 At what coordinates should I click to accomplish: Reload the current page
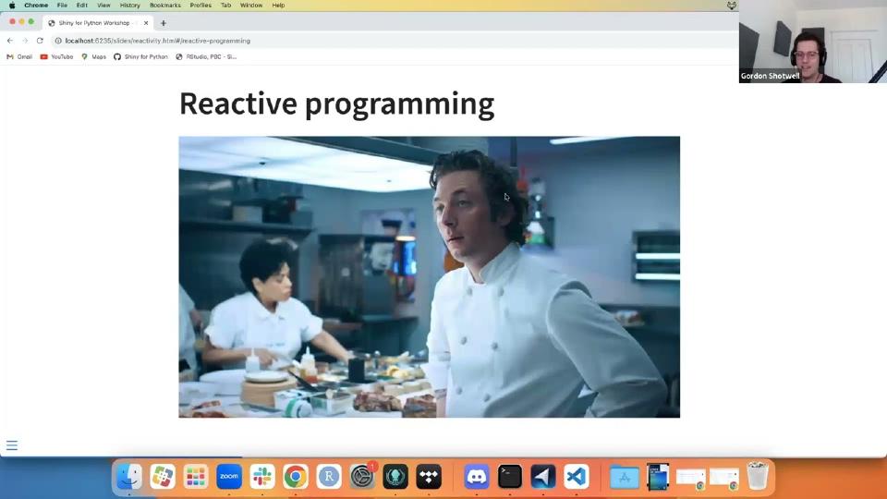(40, 41)
